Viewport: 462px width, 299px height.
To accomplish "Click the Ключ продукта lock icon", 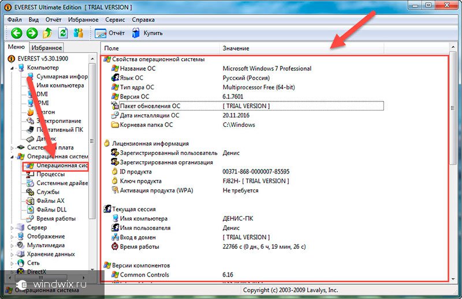I will click(114, 181).
